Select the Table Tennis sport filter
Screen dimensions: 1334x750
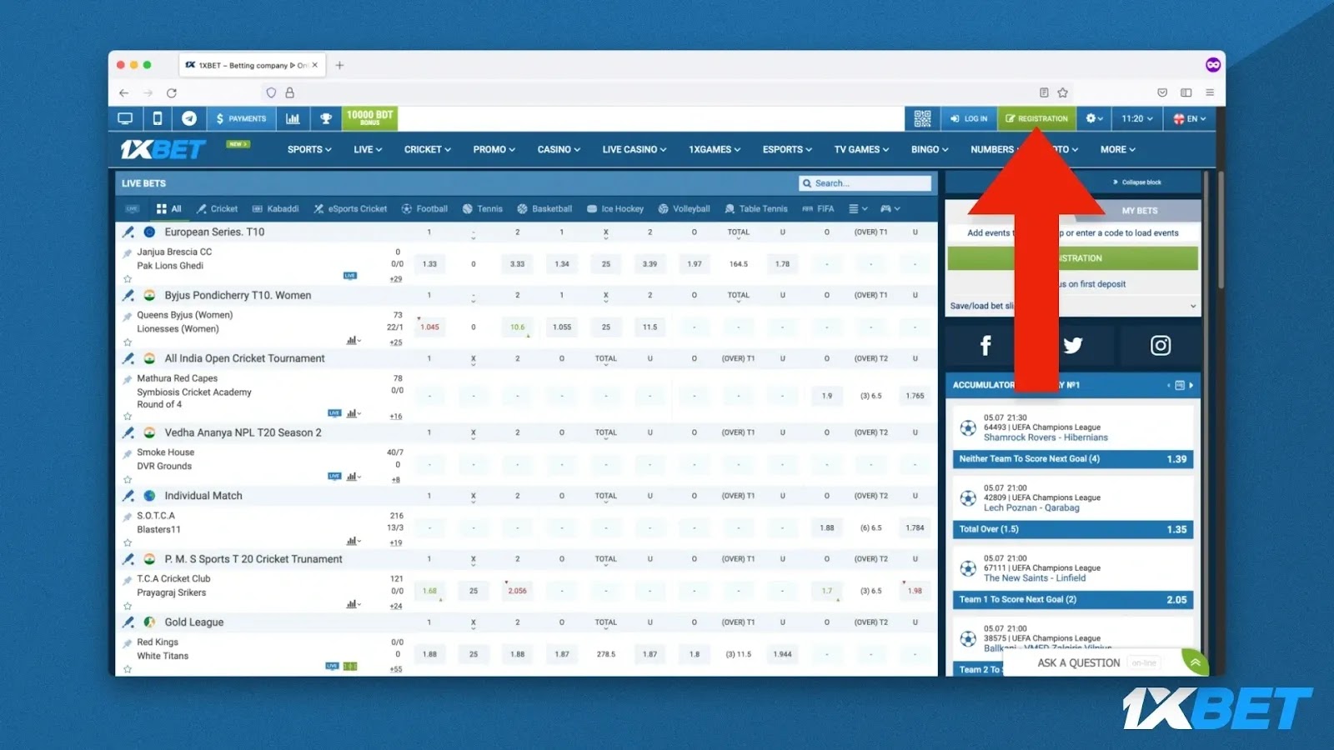(756, 209)
